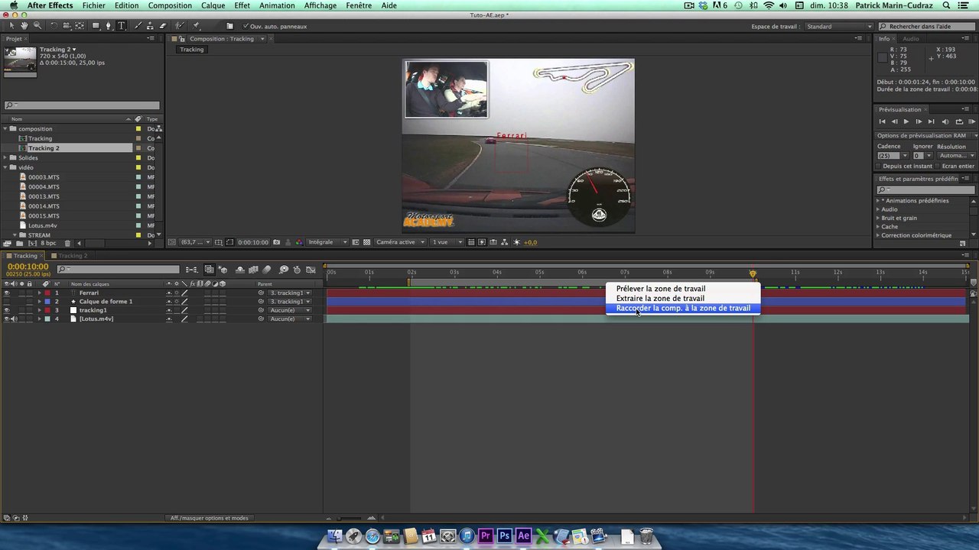Select the Brush tool
Screen dimensions: 979x550
click(139, 26)
